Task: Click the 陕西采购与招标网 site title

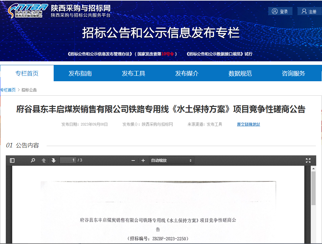Action: [81, 8]
